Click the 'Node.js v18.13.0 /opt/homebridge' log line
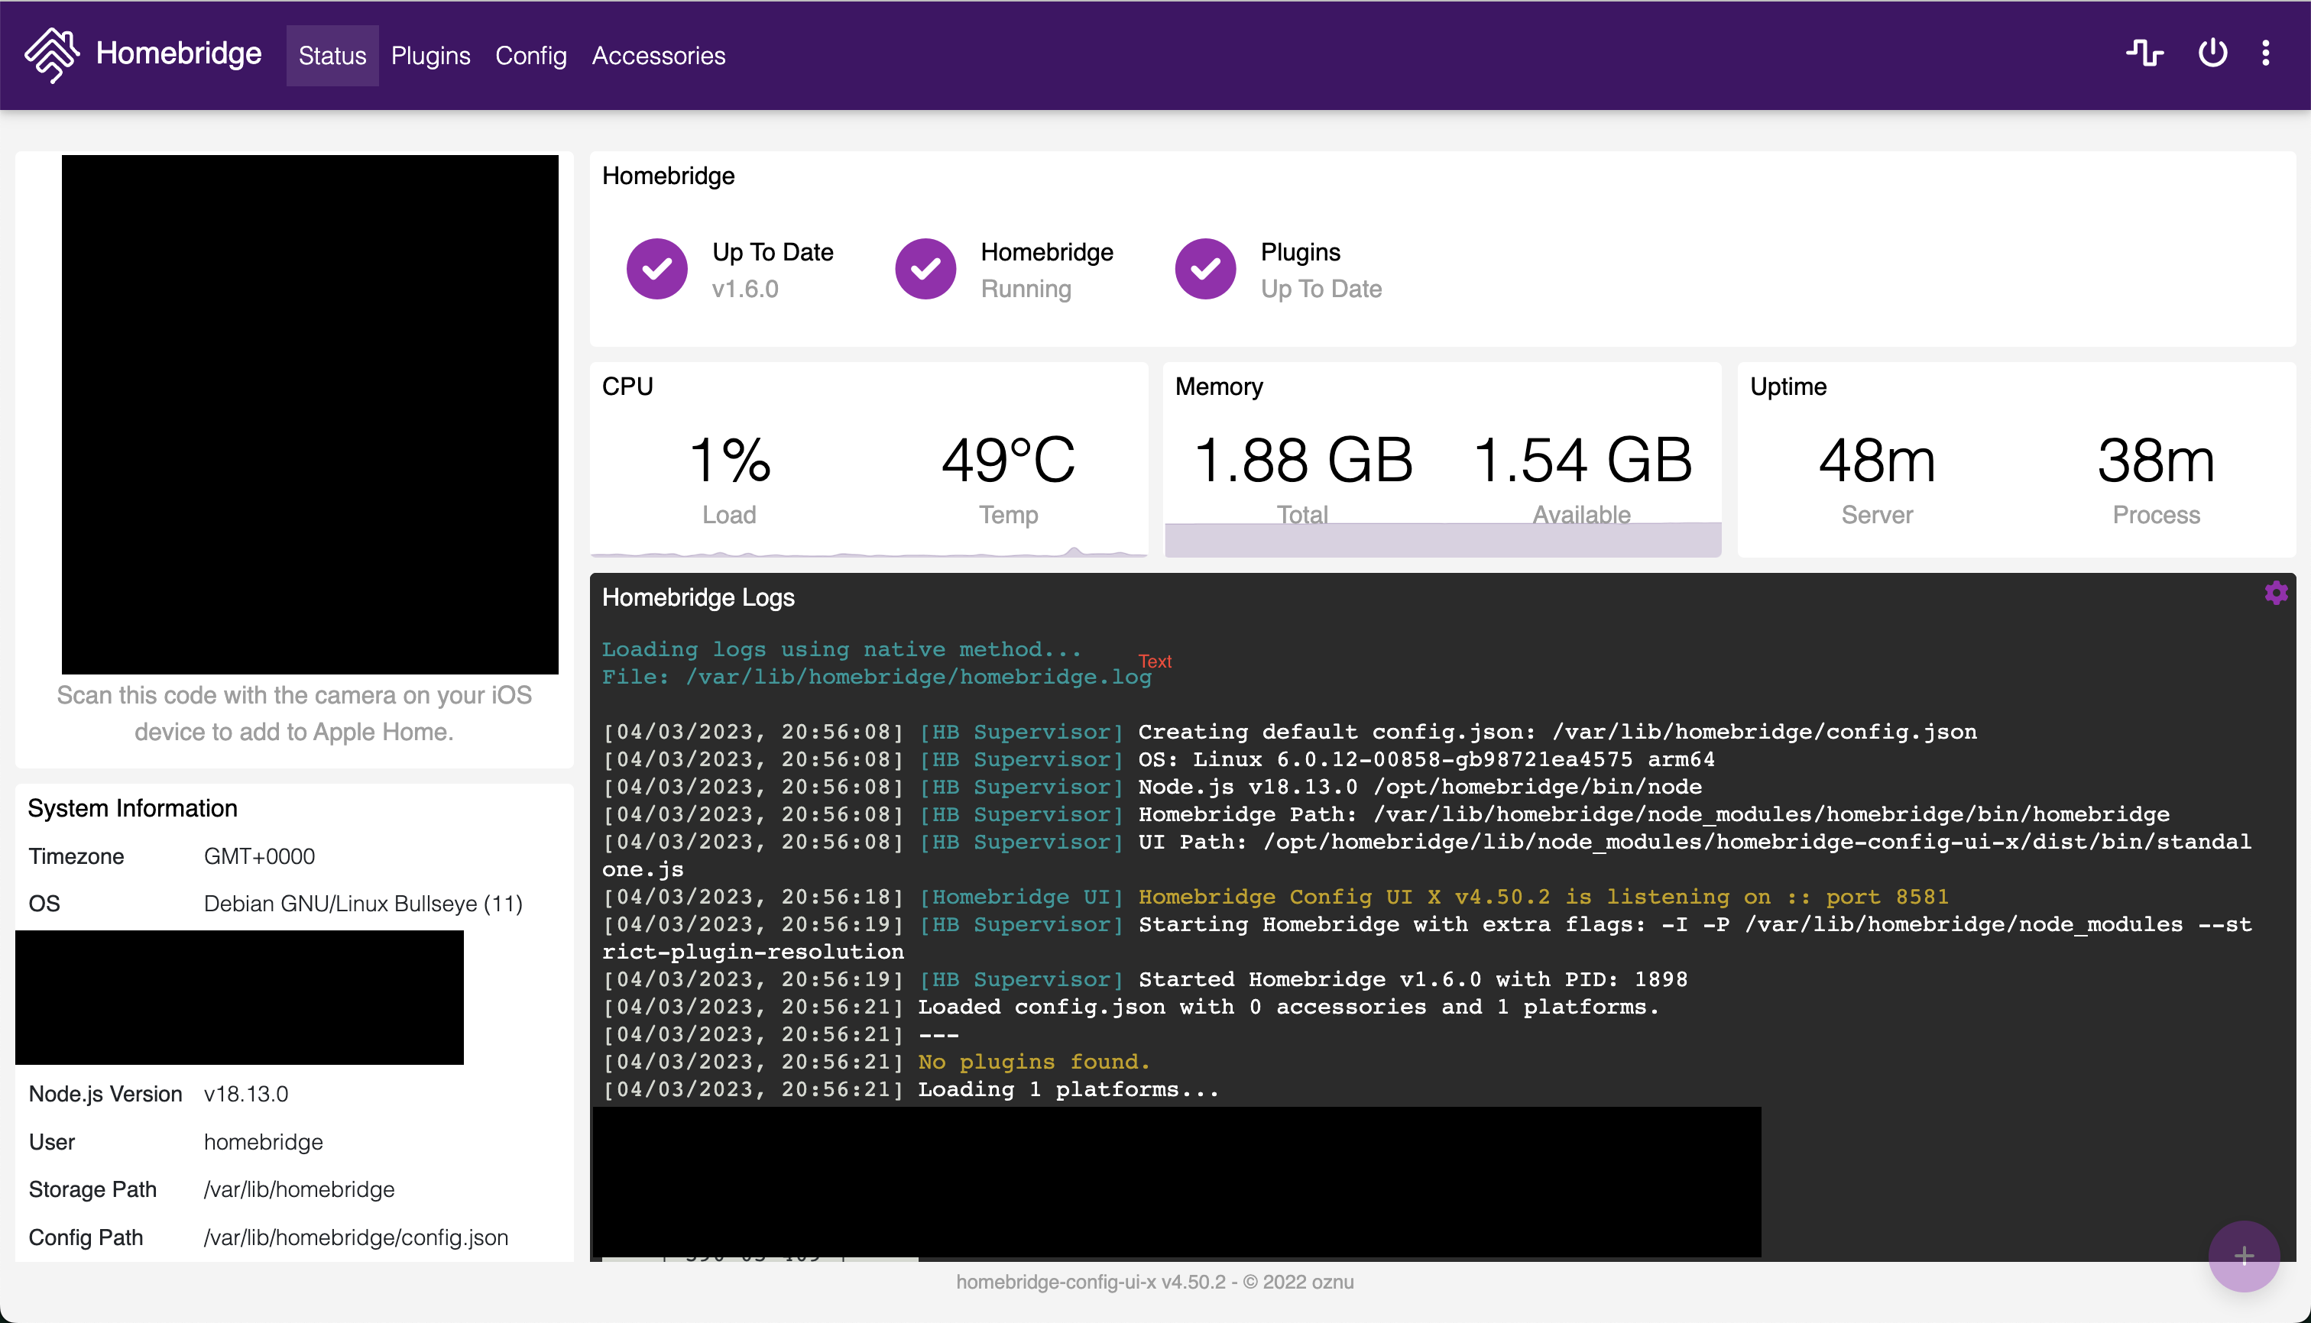This screenshot has height=1323, width=2311. pyautogui.click(x=1152, y=786)
